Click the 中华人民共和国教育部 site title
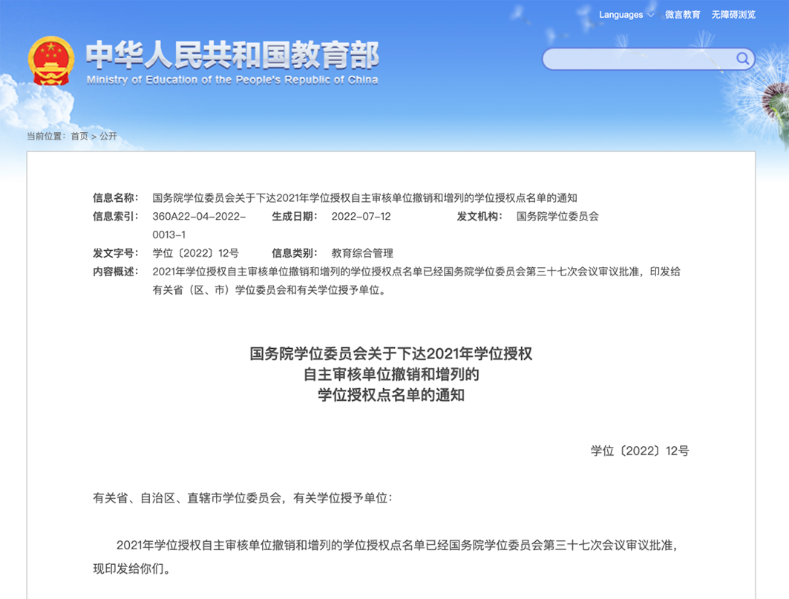This screenshot has height=599, width=789. click(x=232, y=54)
